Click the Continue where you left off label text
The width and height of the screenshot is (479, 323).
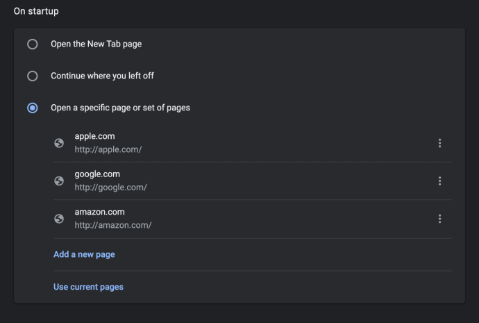102,76
